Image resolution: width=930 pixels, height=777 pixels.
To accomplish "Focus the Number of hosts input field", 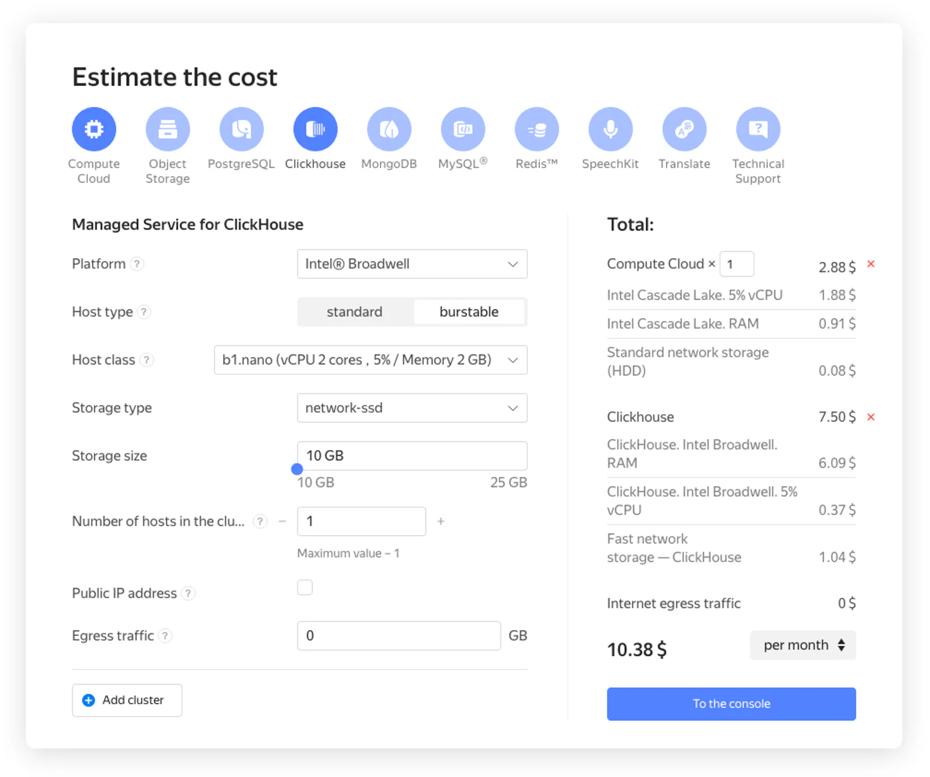I will coord(362,521).
